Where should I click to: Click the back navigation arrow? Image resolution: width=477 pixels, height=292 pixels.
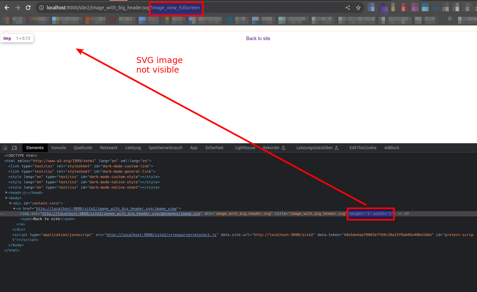(x=7, y=8)
